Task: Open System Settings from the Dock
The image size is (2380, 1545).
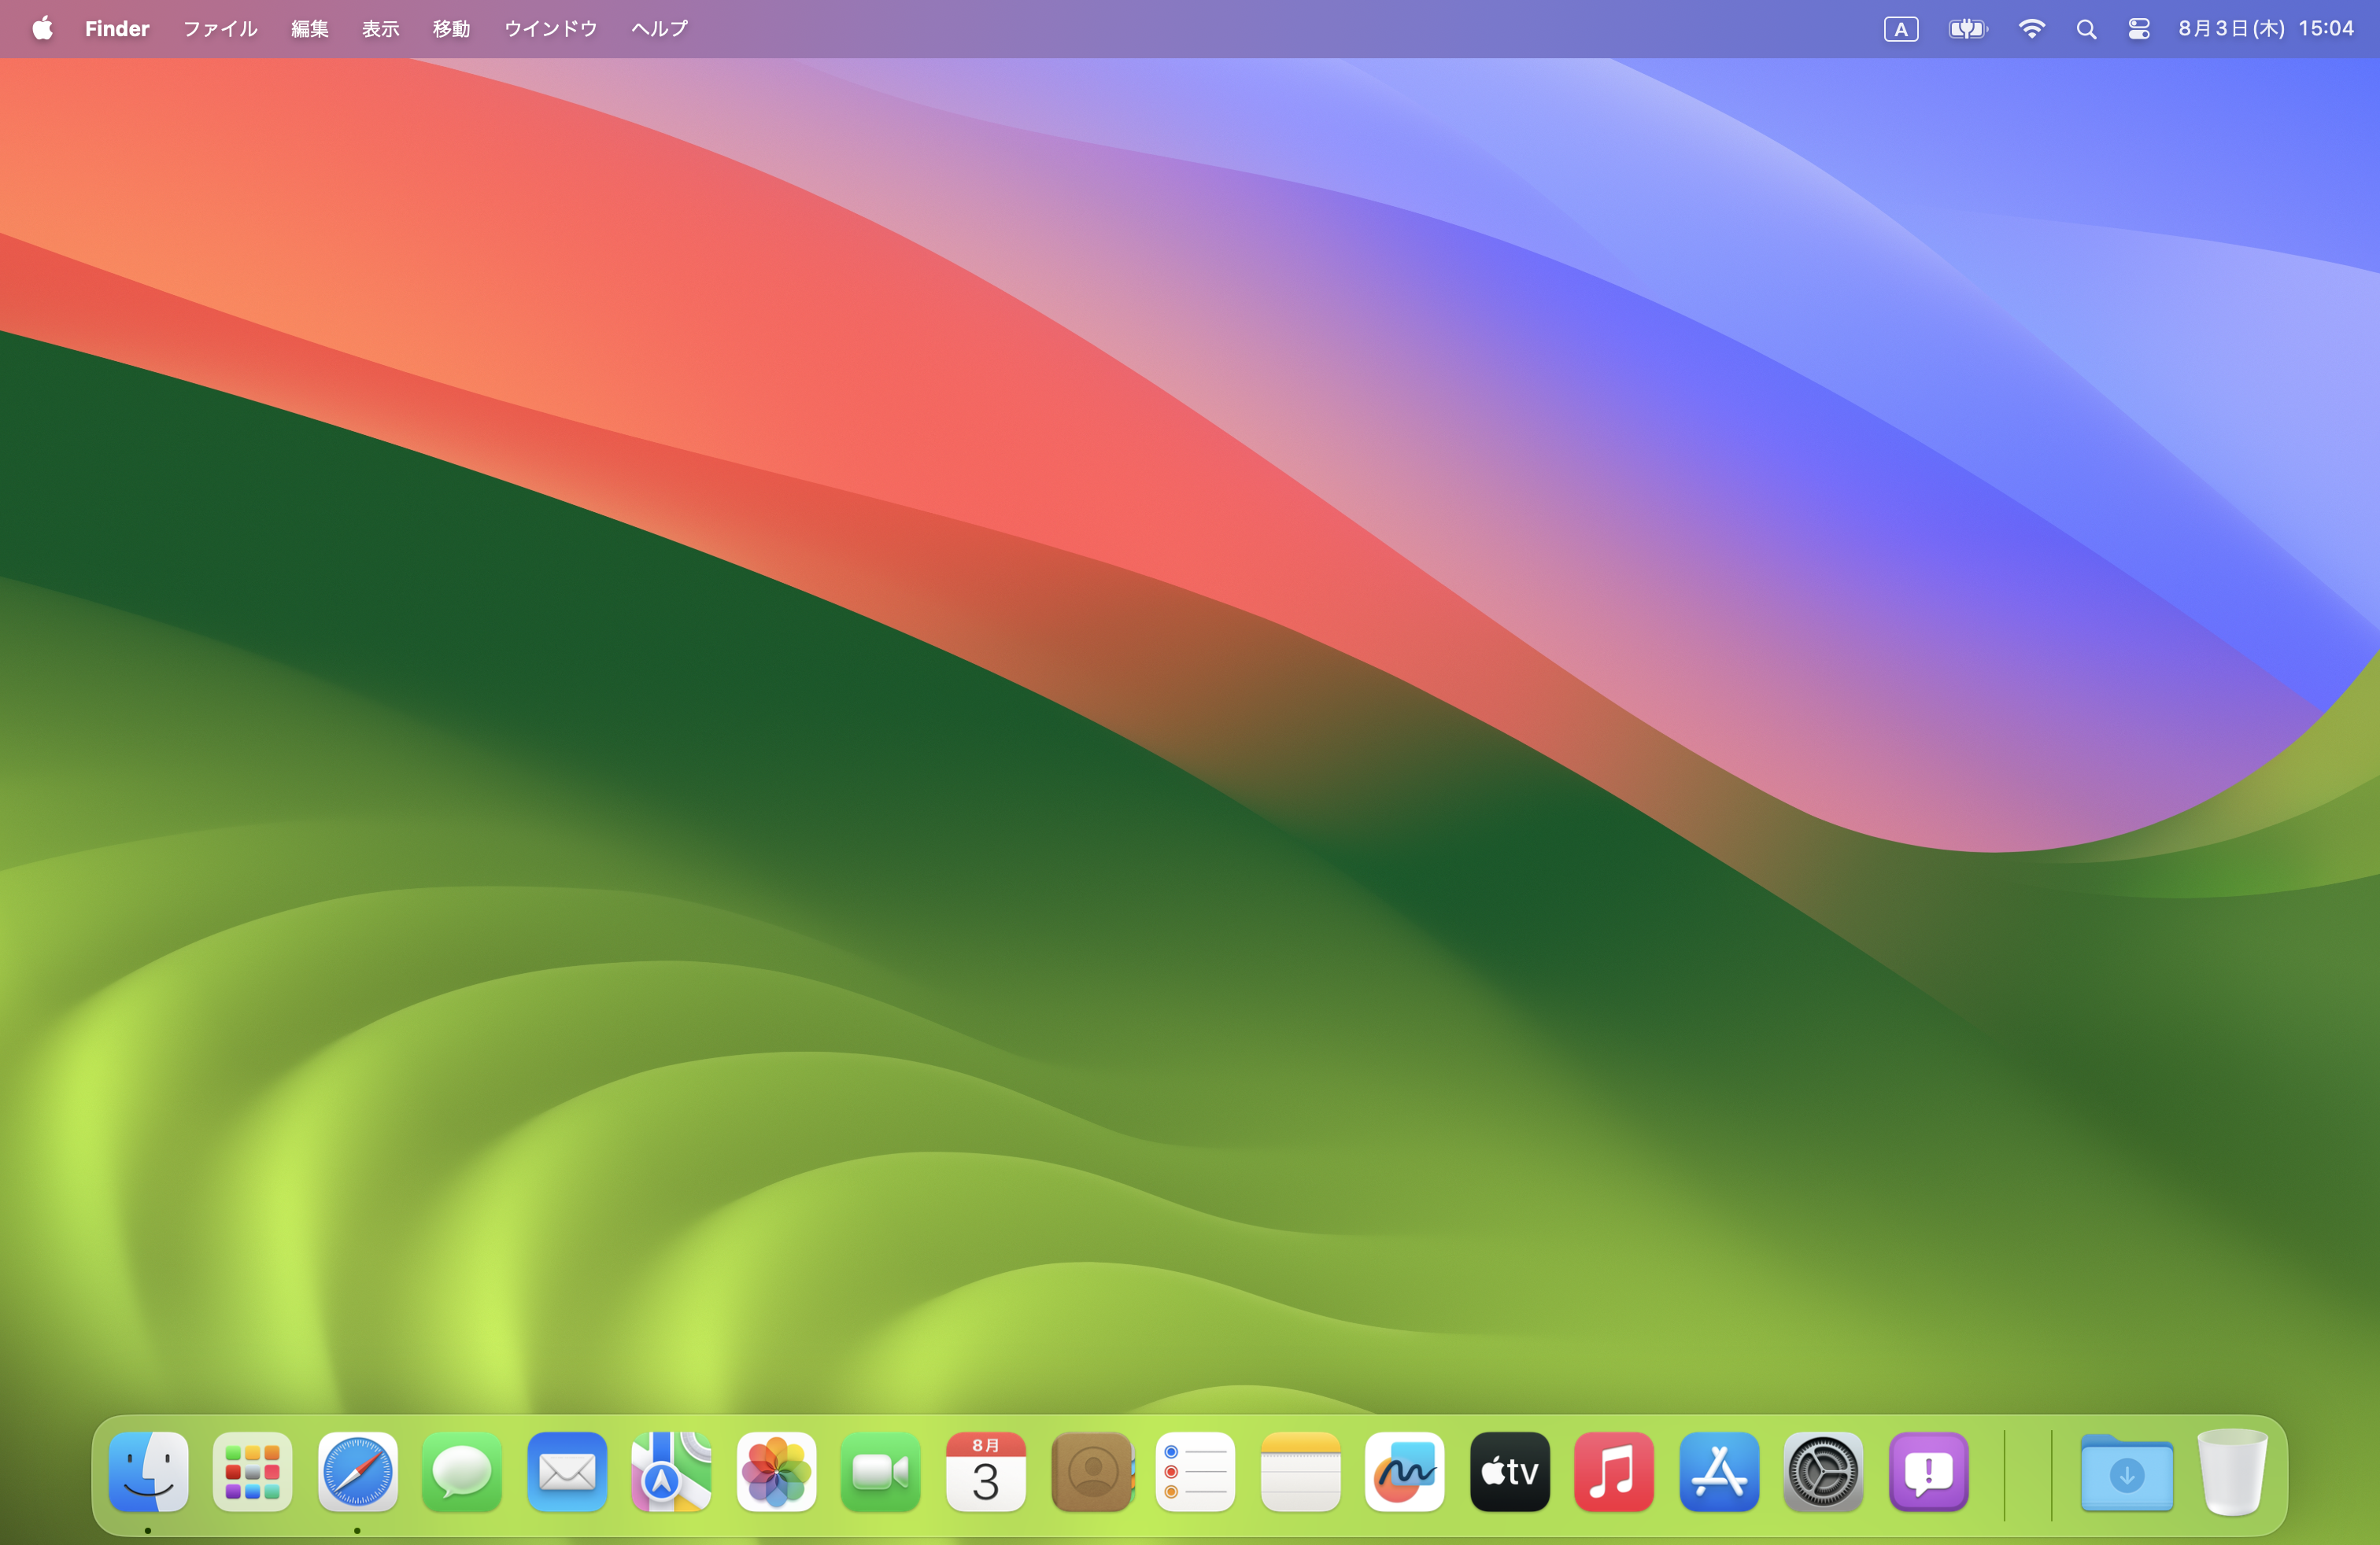Action: pos(1823,1472)
